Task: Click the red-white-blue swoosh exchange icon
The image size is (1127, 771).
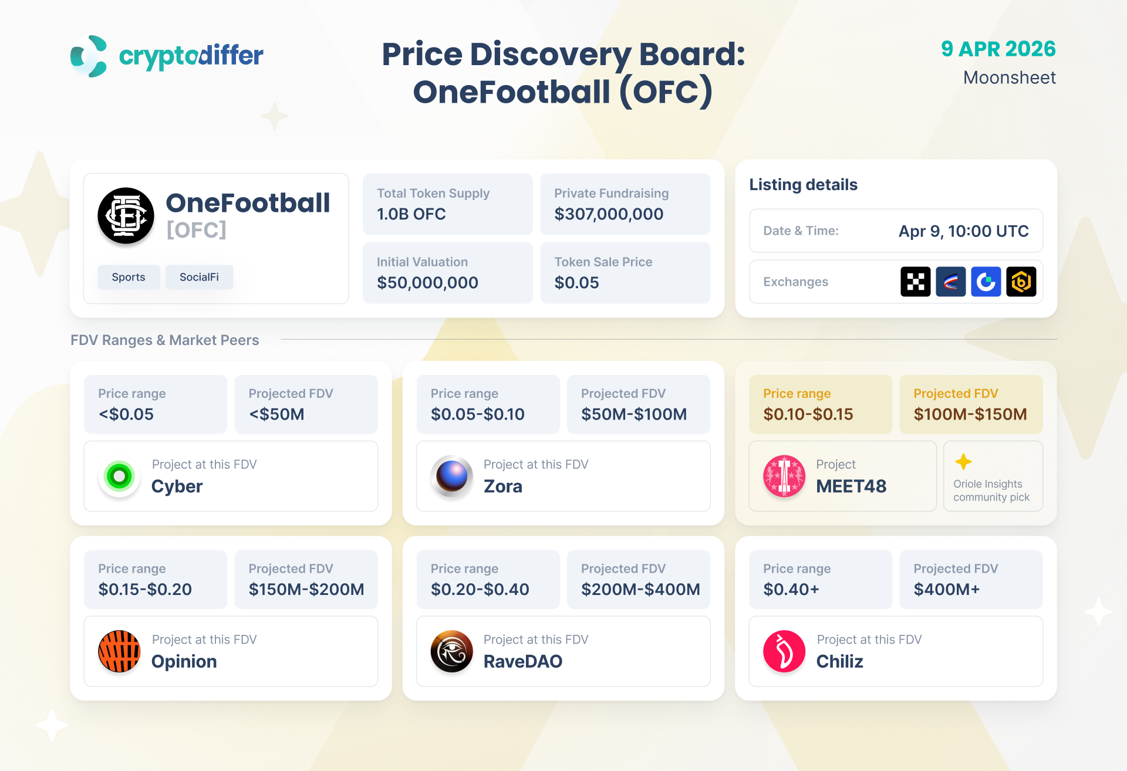Action: [950, 282]
